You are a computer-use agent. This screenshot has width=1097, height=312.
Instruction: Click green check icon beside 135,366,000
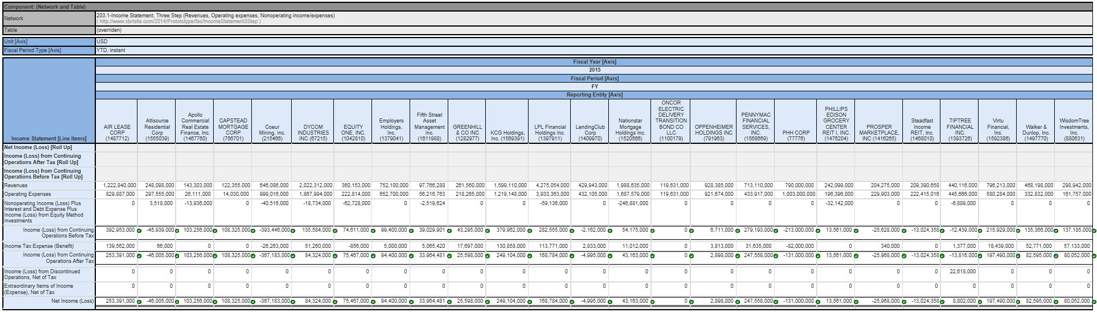(1057, 231)
